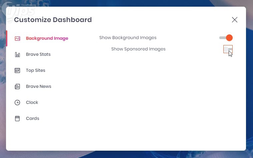Click the Top Sites window icon

coord(17,70)
